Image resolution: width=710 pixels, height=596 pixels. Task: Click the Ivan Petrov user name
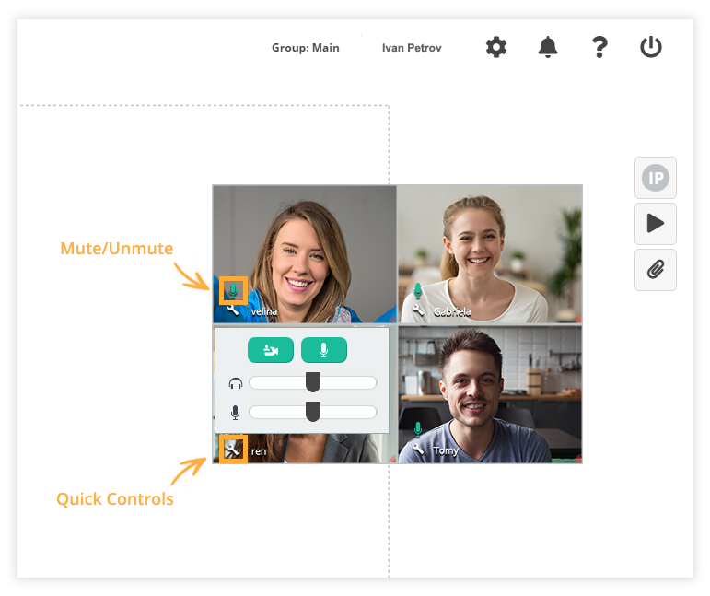412,48
